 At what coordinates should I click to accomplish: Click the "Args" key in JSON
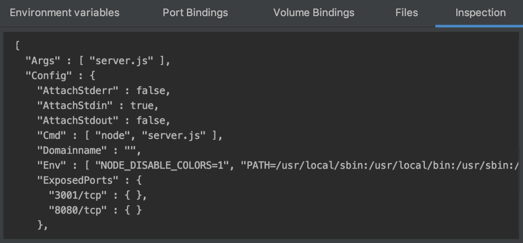pos(43,61)
